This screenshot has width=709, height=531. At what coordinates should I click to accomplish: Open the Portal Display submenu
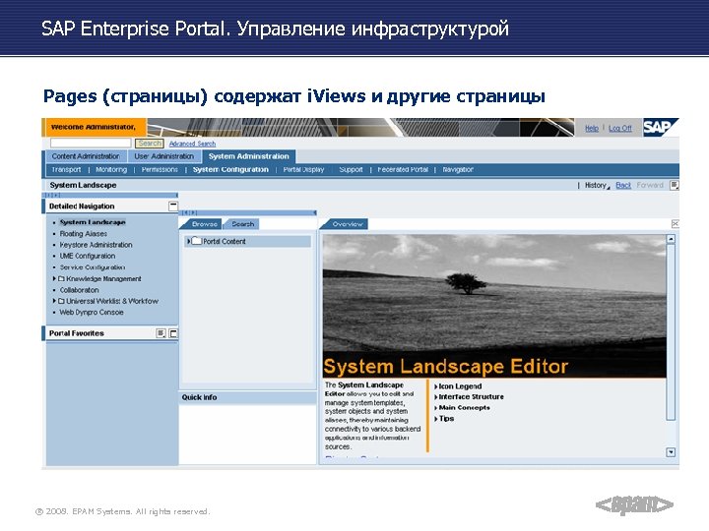coord(303,170)
